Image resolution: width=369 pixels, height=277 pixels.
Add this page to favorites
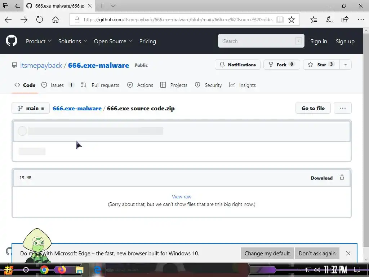pyautogui.click(x=291, y=19)
